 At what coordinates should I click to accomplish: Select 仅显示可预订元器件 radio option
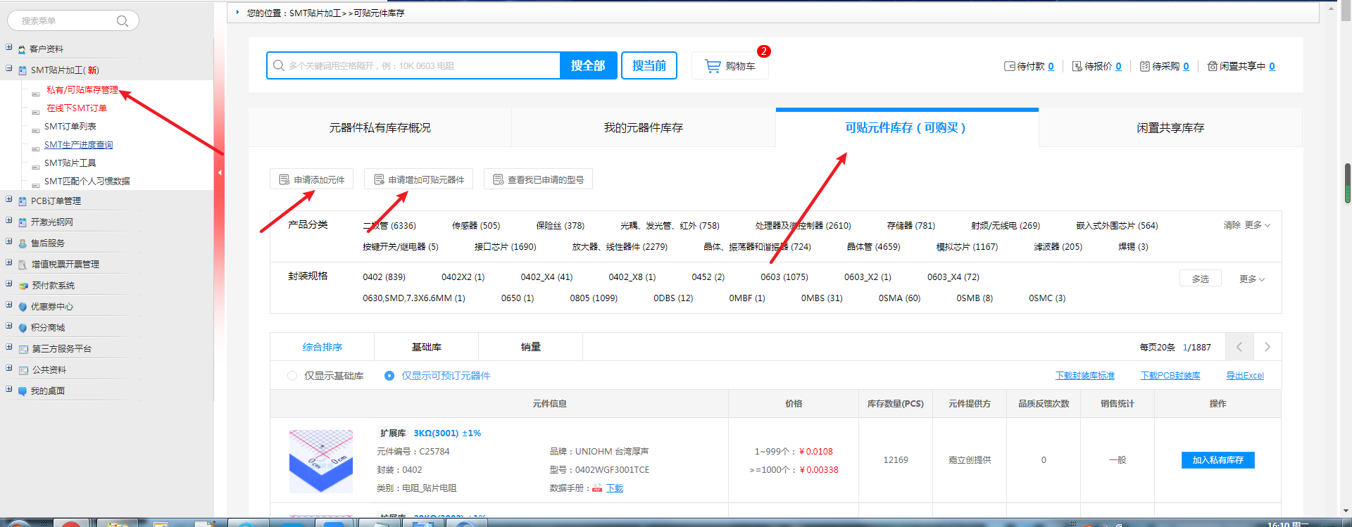pos(389,376)
